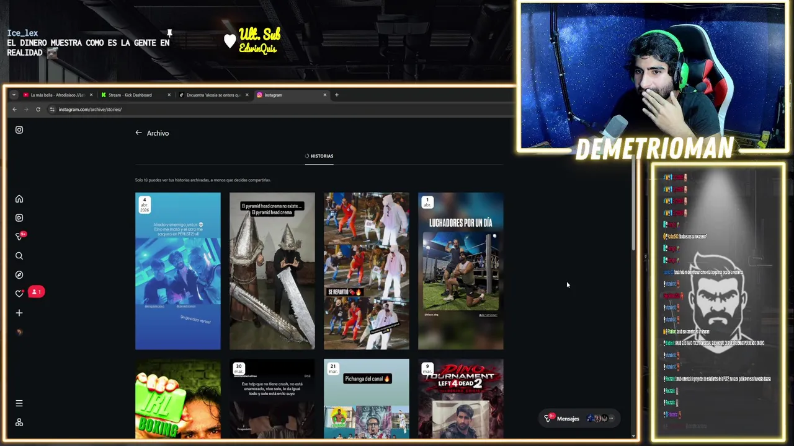This screenshot has height=446, width=794.
Task: Open the Explore compass icon
Action: pos(19,275)
